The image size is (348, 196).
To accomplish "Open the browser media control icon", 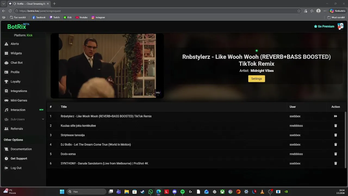I will pos(306,11).
